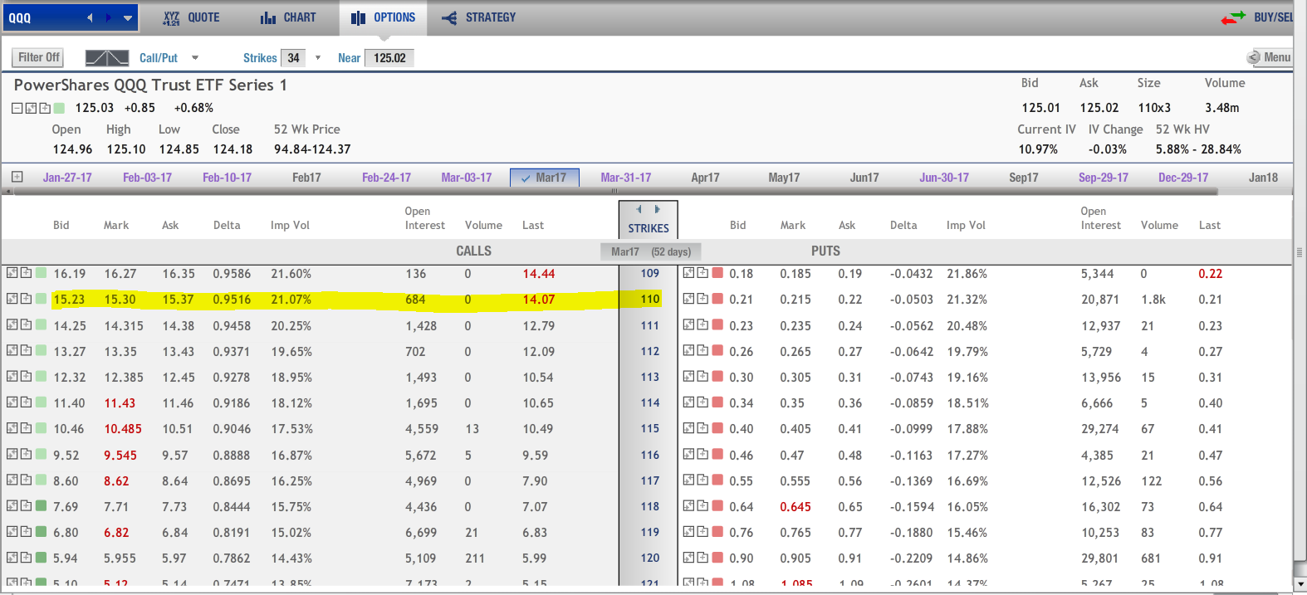Collapse QQQ quote with the minus box
The width and height of the screenshot is (1307, 595).
(17, 108)
